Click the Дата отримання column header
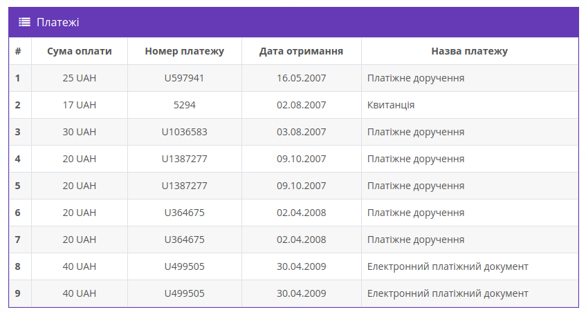 click(x=301, y=51)
